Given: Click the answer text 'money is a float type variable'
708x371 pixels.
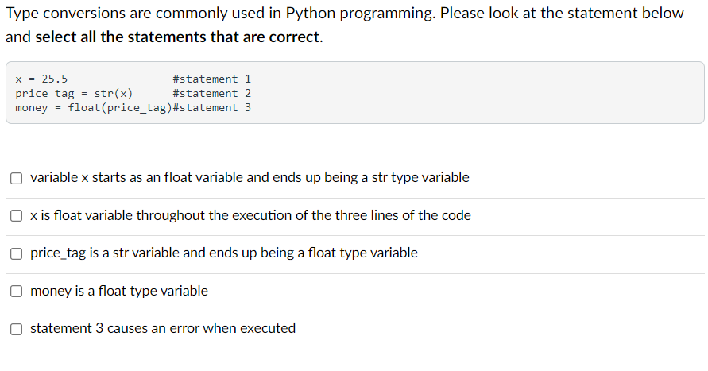Looking at the screenshot, I should [119, 291].
